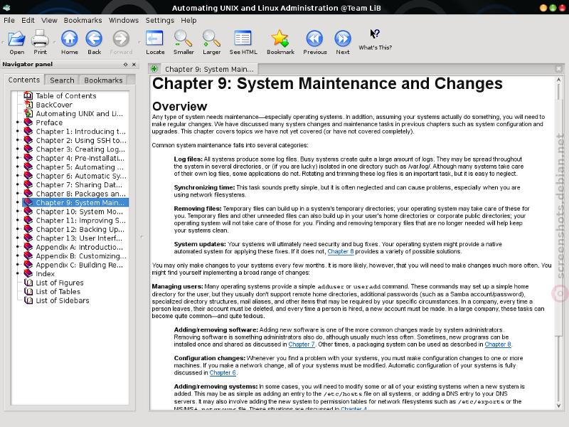Click scroll up arrow of document
Viewport: 569px width, 427px height.
pyautogui.click(x=559, y=80)
